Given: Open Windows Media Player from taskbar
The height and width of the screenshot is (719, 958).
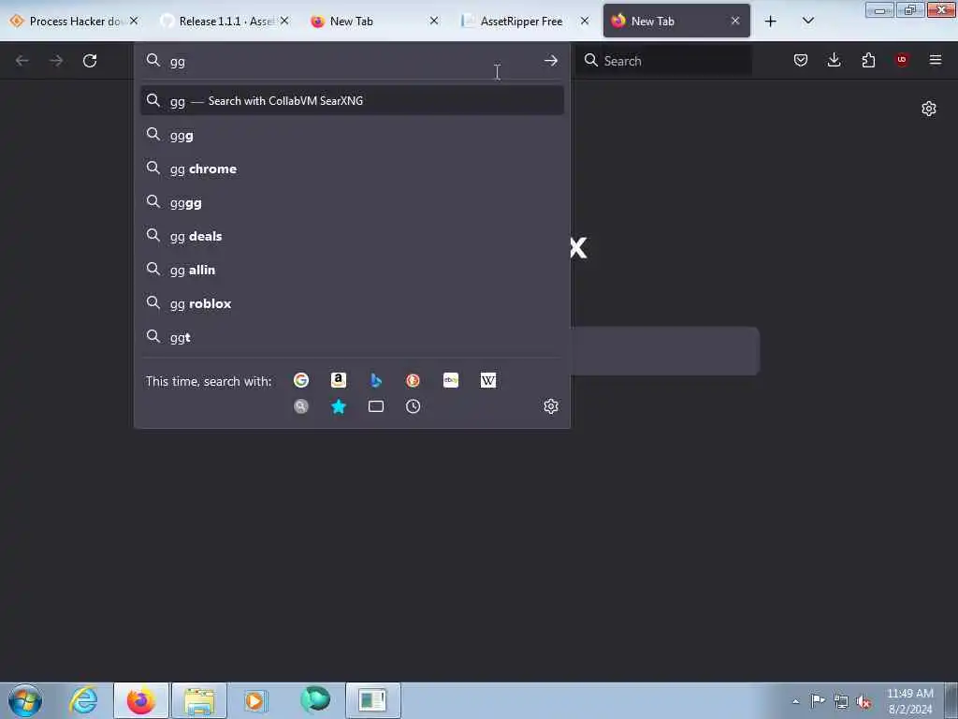Looking at the screenshot, I should [256, 700].
